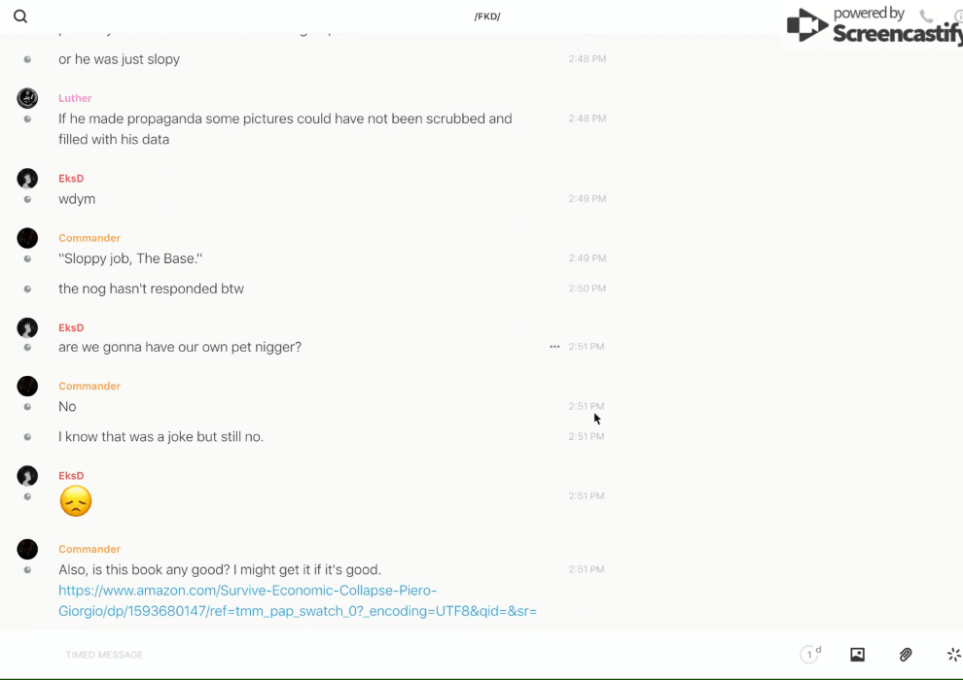
Task: Start a voice call with the phone icon
Action: (x=926, y=17)
